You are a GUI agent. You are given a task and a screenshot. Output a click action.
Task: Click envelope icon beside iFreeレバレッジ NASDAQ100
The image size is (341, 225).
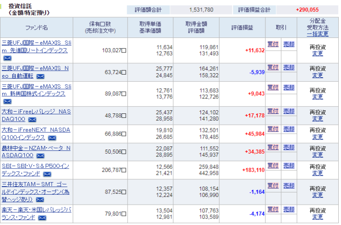coord(32,120)
